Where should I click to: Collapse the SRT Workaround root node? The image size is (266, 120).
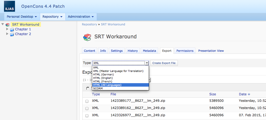[x=3, y=24]
